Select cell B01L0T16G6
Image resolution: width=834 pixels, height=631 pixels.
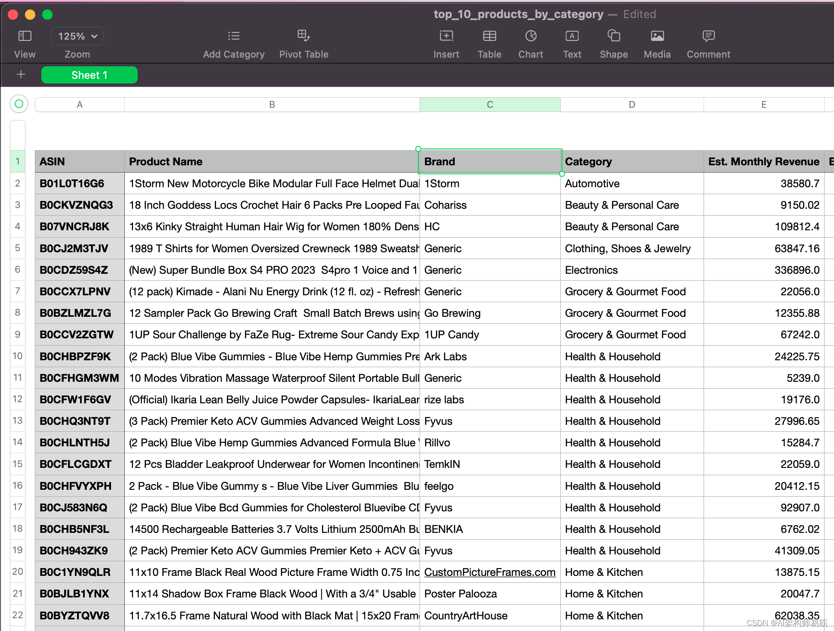tap(80, 183)
